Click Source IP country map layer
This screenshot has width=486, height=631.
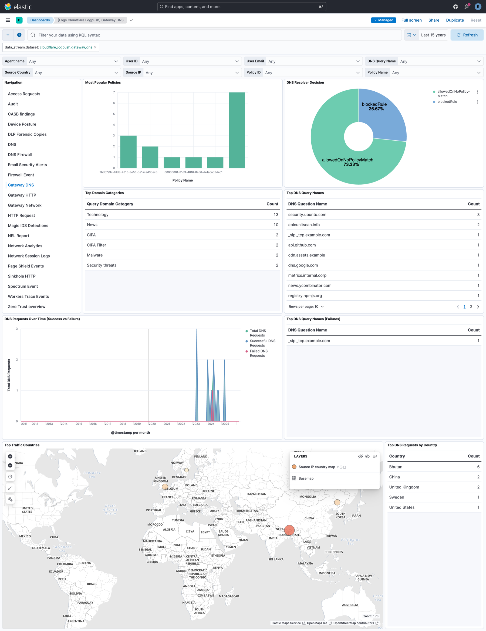[317, 467]
